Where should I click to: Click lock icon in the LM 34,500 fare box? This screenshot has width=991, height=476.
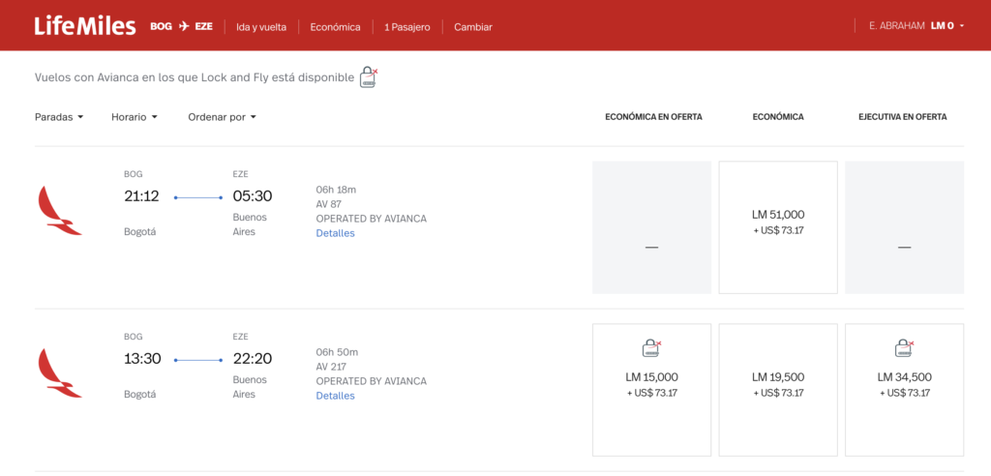click(x=905, y=348)
